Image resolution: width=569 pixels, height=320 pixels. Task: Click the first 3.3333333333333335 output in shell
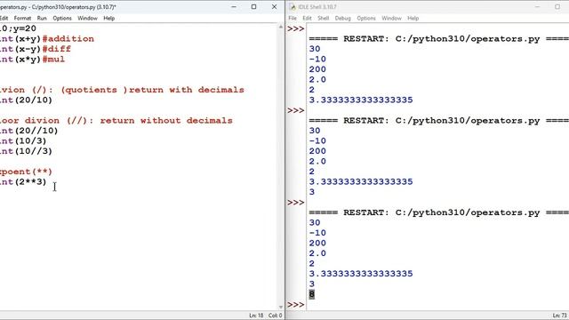(x=361, y=100)
